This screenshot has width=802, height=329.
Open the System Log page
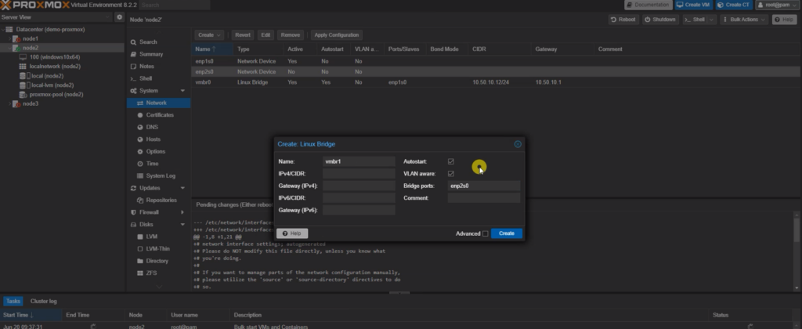(161, 176)
